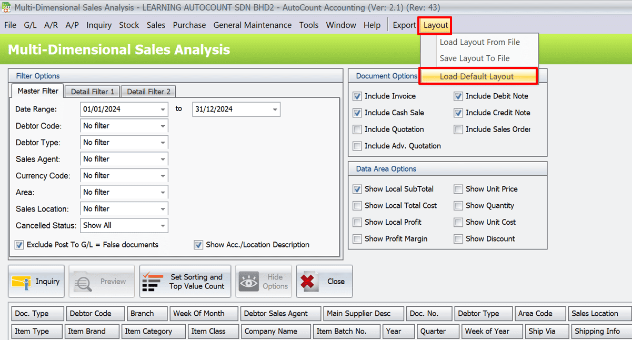Click the AutoCount app icon in title bar
632x340 pixels.
tap(6, 7)
